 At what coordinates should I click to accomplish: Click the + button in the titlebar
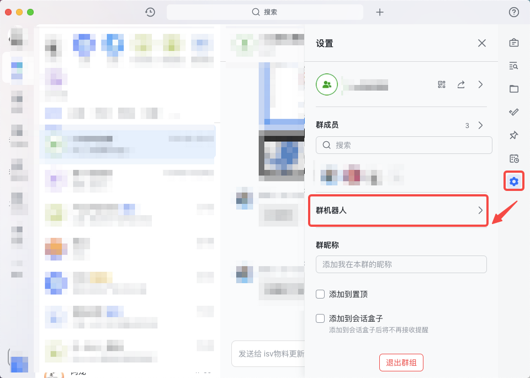click(x=379, y=12)
